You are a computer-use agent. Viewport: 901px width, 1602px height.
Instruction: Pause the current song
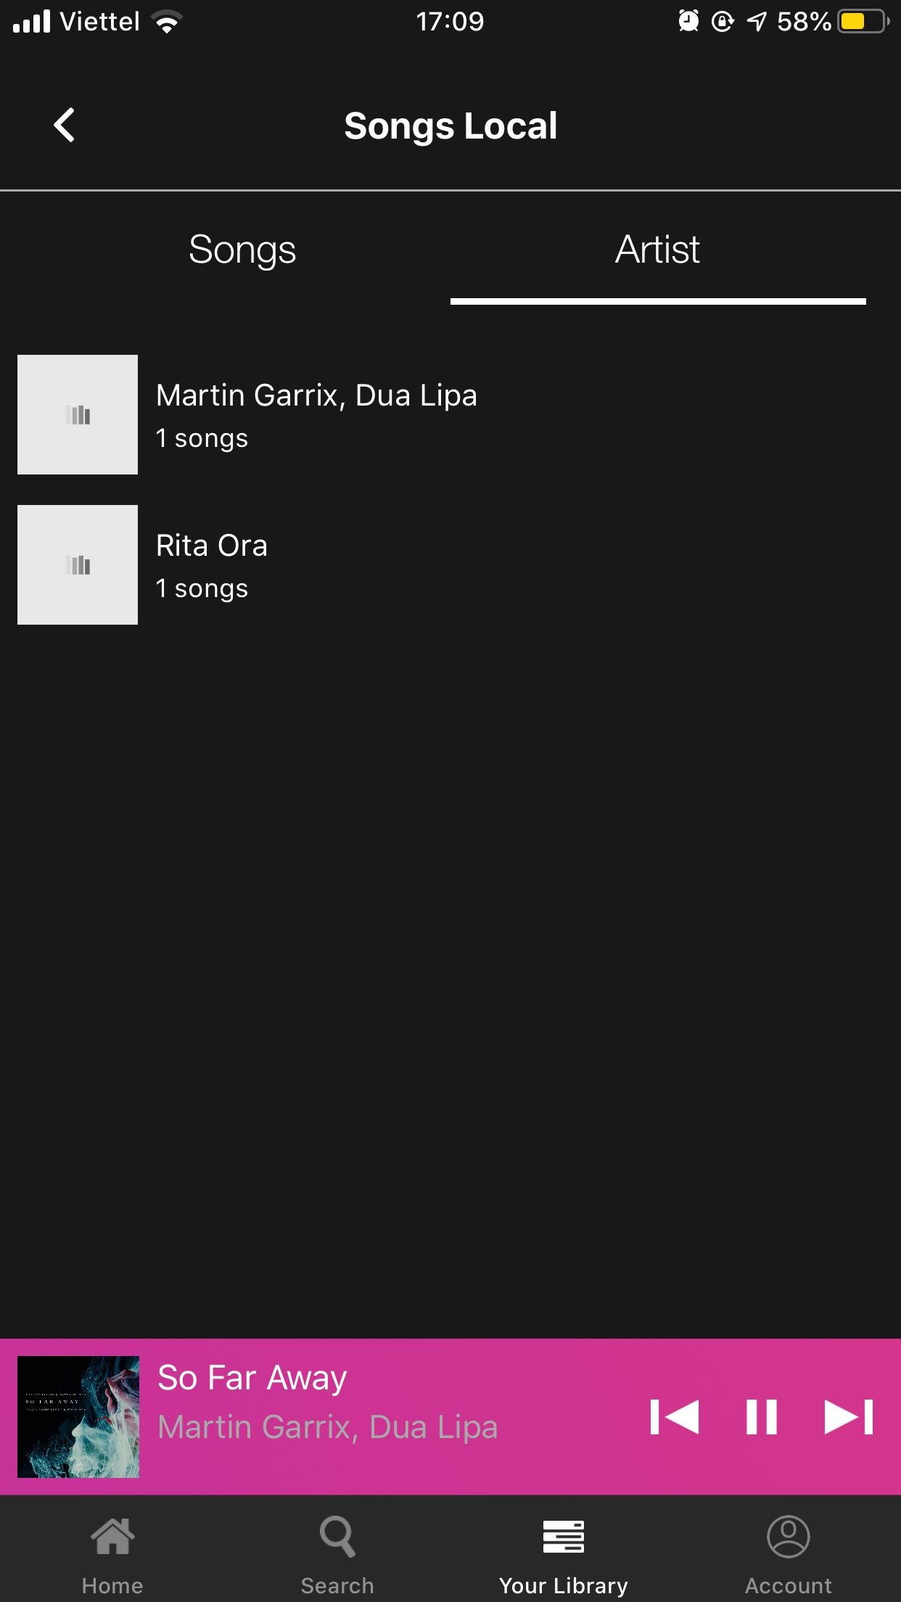(762, 1417)
